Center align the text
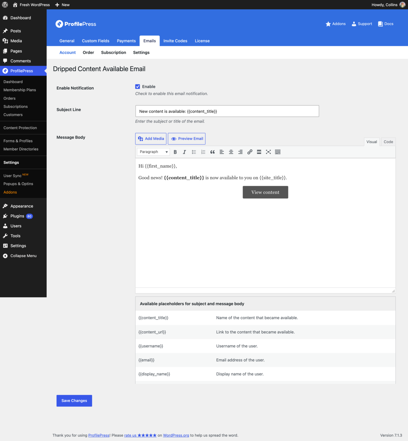This screenshot has width=408, height=441. 231,152
